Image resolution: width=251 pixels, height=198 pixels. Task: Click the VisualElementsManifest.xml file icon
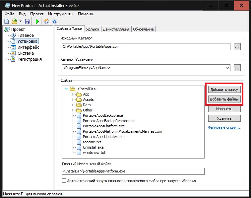(x=79, y=131)
